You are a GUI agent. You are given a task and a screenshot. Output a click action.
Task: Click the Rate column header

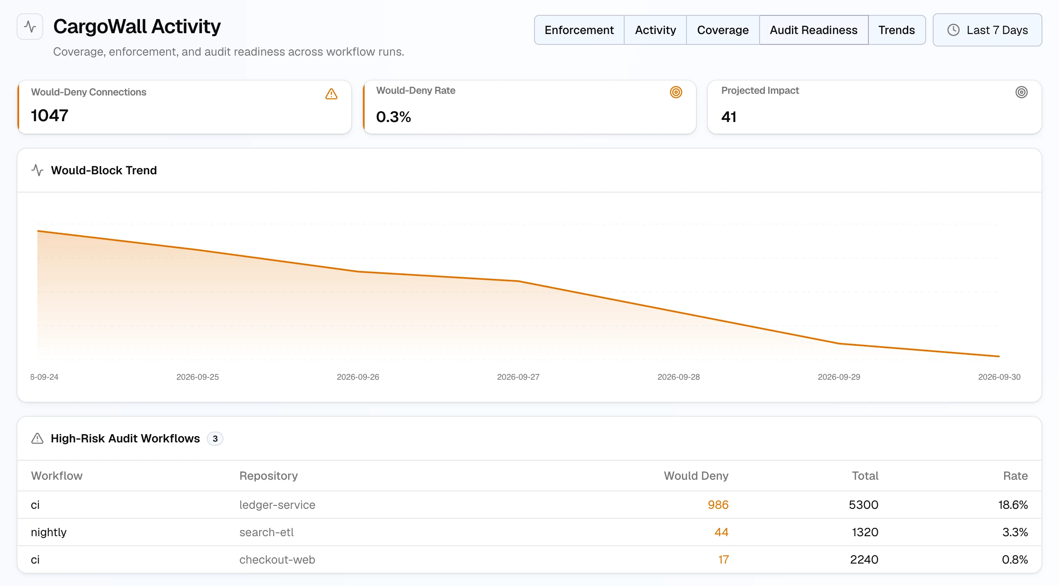(x=1015, y=476)
